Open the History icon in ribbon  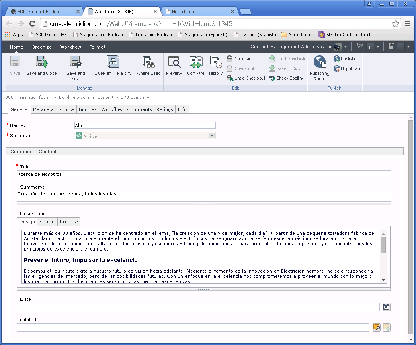tap(216, 63)
